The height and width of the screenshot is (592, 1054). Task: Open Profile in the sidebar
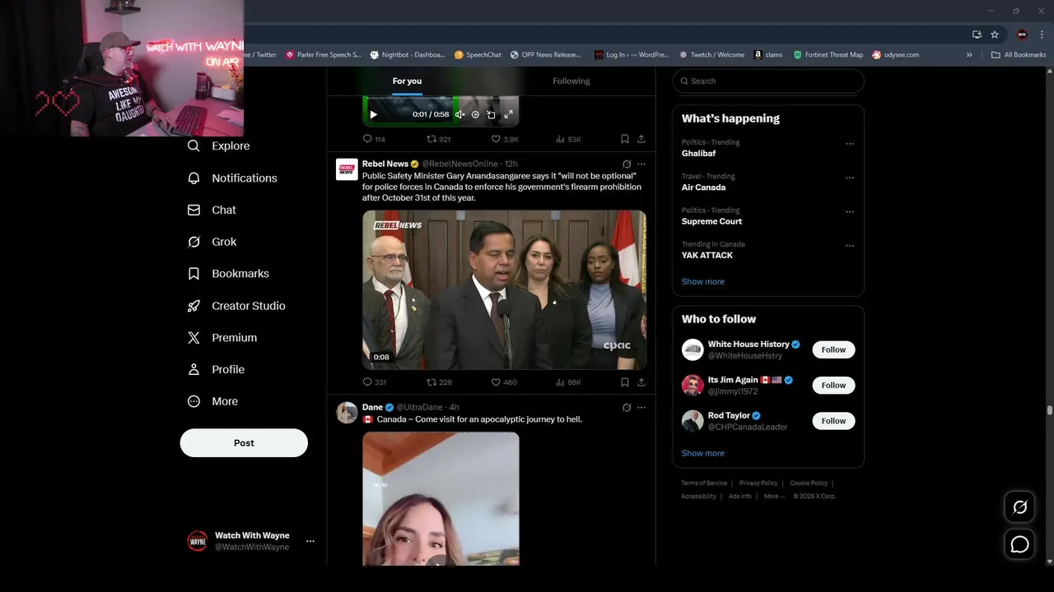(x=216, y=370)
